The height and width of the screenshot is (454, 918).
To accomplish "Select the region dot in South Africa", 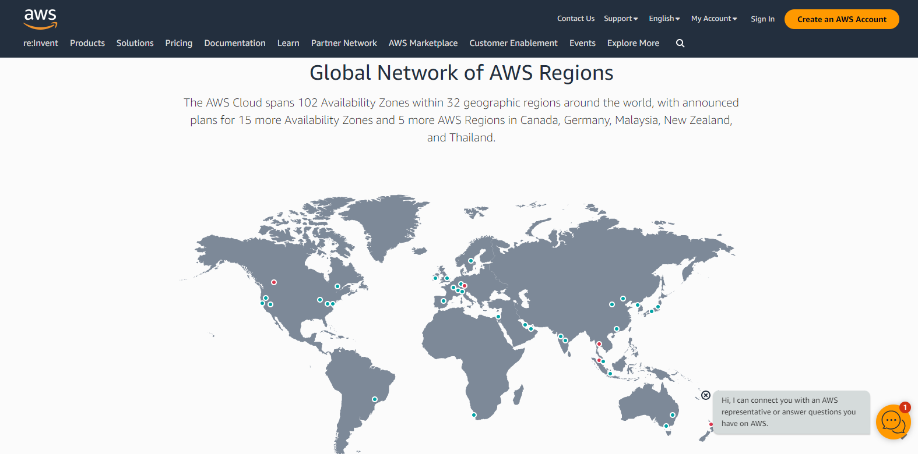I will point(474,415).
